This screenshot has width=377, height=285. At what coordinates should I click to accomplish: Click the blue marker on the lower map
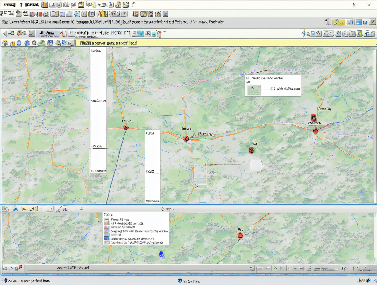[x=161, y=254]
